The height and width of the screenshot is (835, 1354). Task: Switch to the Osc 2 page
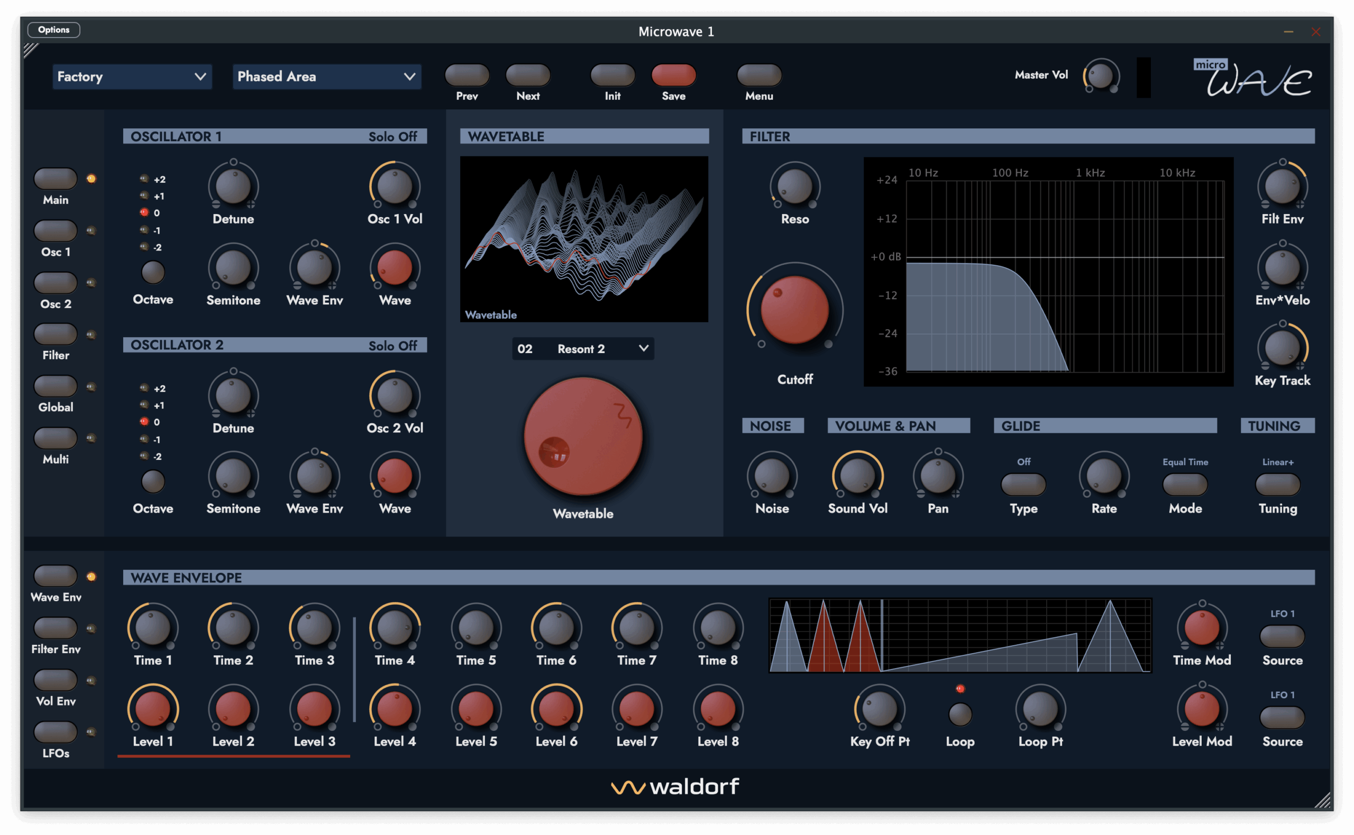55,283
